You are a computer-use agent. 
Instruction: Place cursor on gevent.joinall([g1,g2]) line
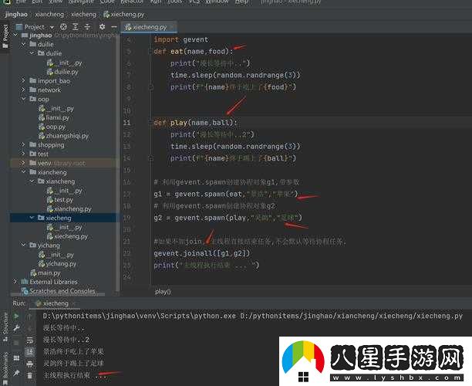[202, 253]
